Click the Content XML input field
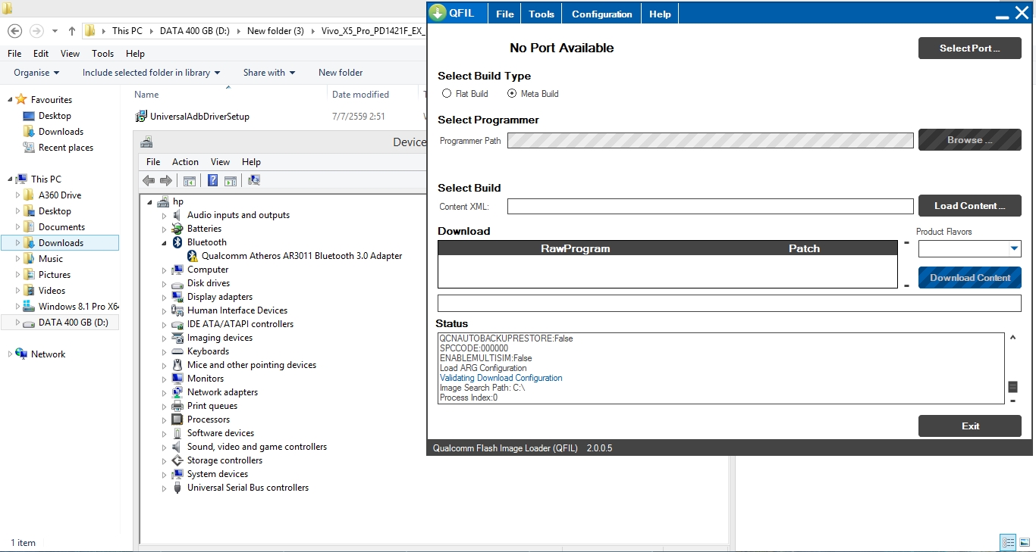This screenshot has width=1036, height=552. 711,207
